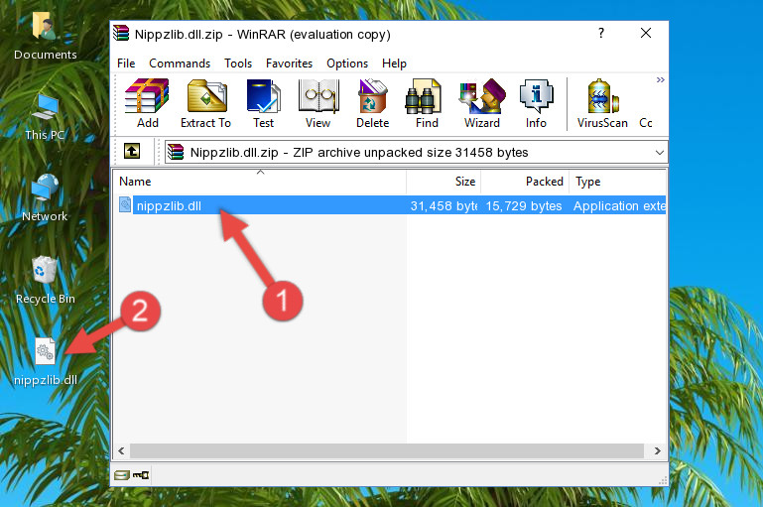Select the Network desktop icon

click(45, 197)
